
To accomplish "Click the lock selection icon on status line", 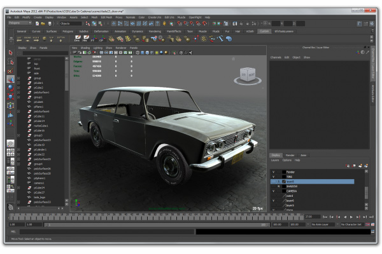I will [164, 23].
